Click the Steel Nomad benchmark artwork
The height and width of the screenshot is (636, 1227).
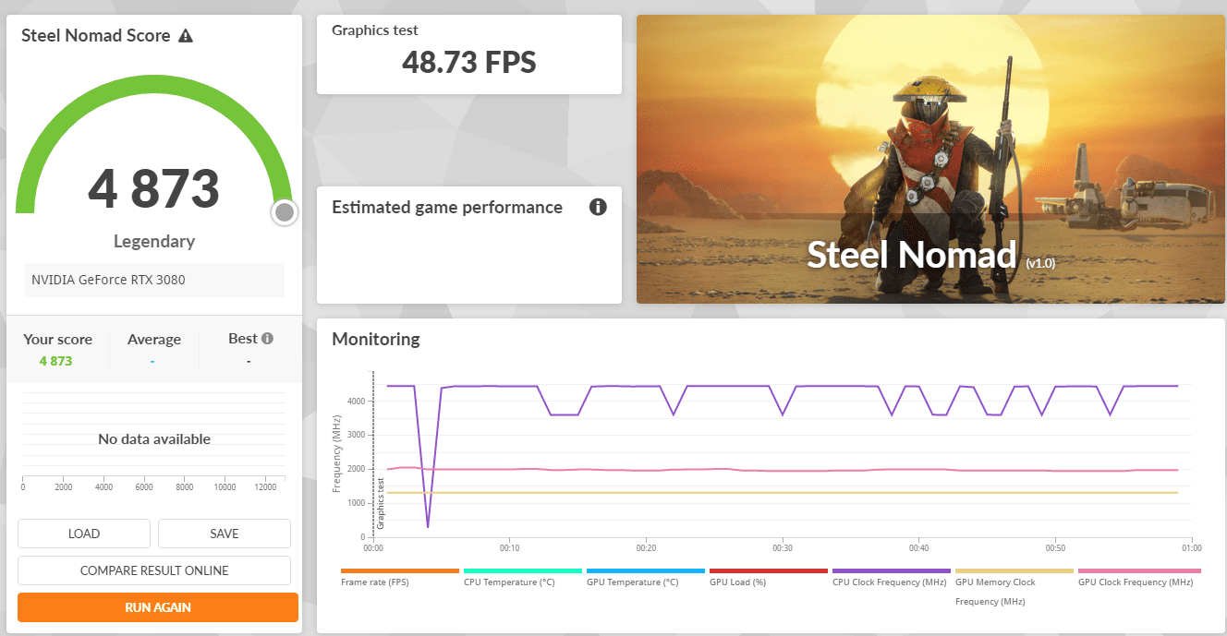pos(930,159)
